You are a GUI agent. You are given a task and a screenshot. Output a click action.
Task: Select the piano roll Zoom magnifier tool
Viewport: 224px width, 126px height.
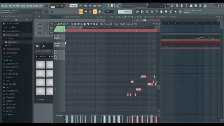pos(94,24)
